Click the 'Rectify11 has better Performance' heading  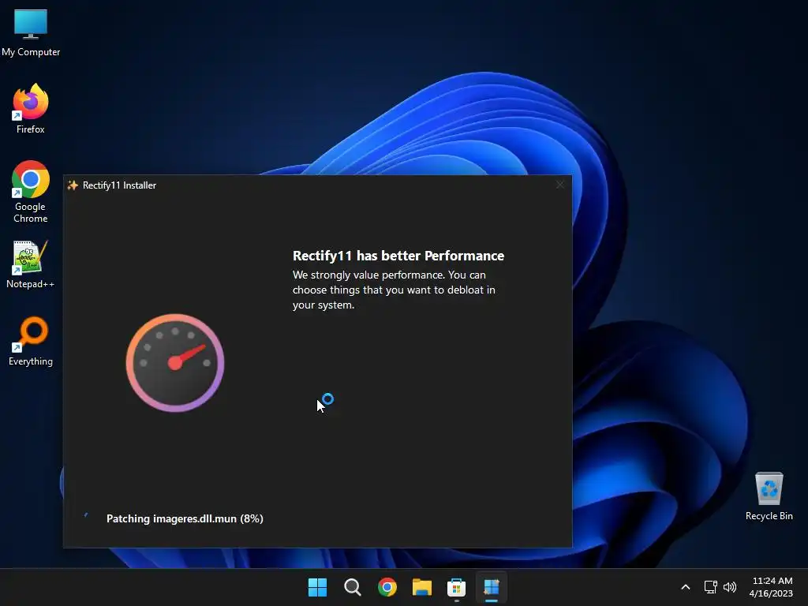398,256
